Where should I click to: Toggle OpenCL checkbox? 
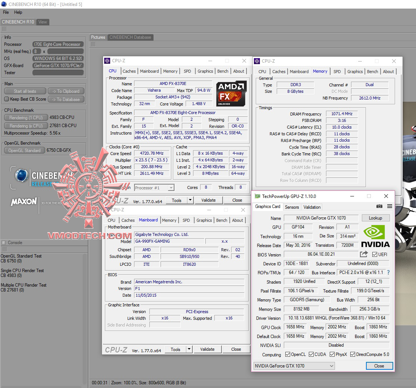tap(288, 354)
